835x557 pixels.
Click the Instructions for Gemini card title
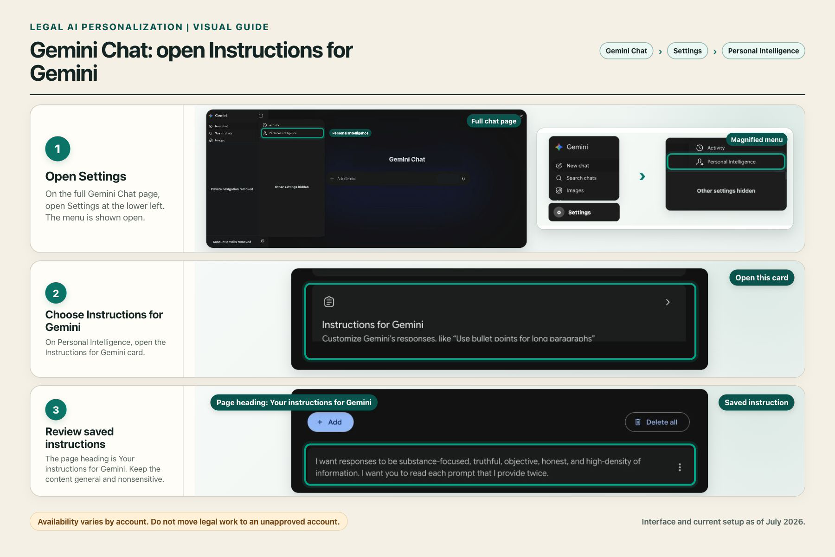click(x=373, y=324)
